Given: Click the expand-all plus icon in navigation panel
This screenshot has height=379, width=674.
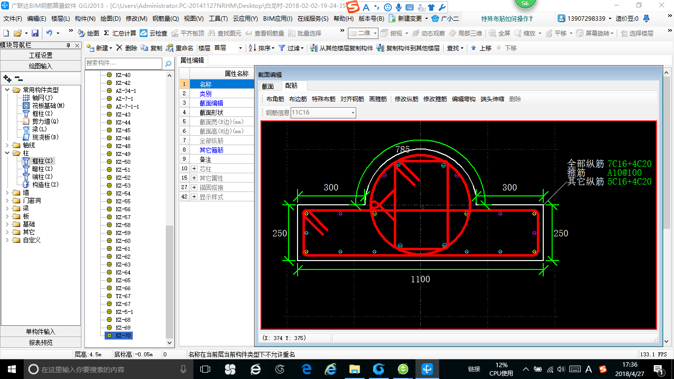Looking at the screenshot, I should tap(7, 78).
